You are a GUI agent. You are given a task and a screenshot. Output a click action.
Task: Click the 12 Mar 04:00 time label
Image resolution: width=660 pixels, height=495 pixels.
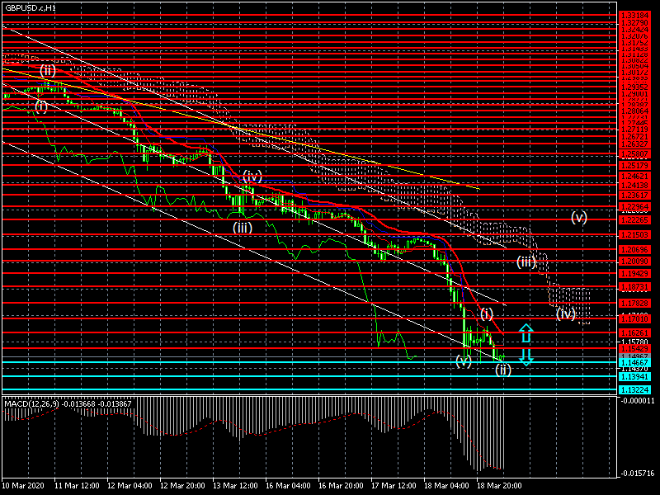pos(130,486)
